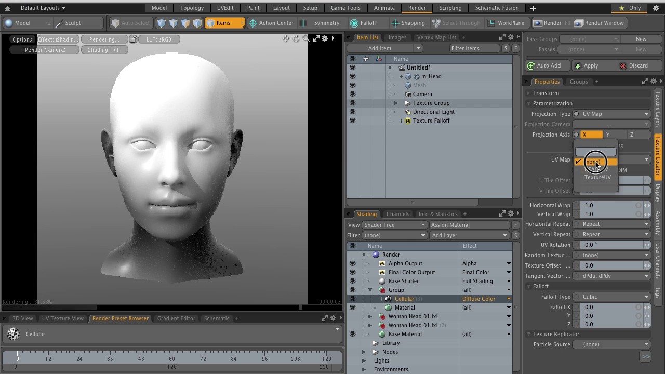Click the Camera item icon in Item List
The image size is (665, 374).
coord(408,94)
